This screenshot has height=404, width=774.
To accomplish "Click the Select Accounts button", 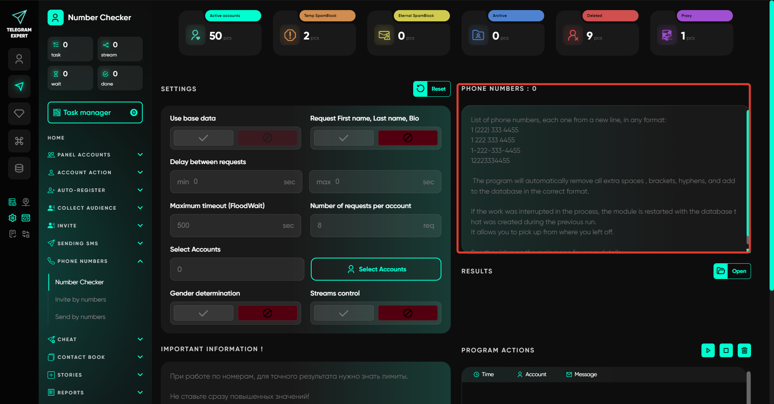I will tap(376, 269).
